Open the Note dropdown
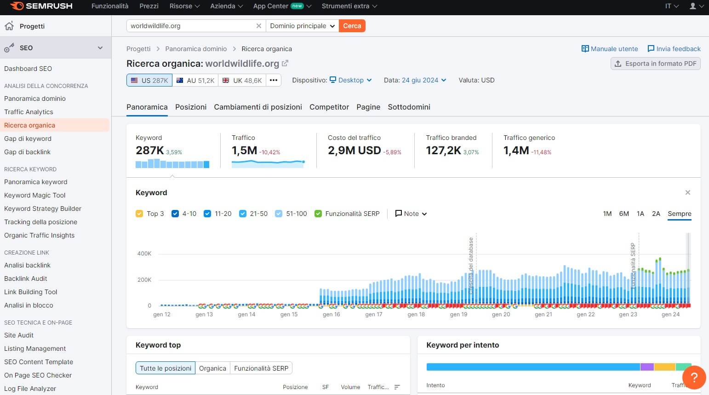709x395 pixels. point(411,214)
